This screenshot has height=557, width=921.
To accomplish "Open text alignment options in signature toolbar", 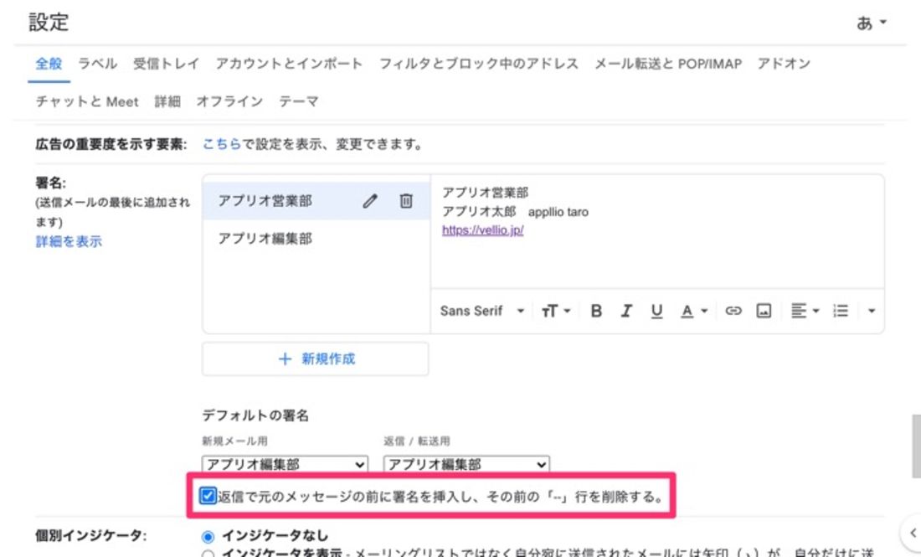I will (x=805, y=311).
